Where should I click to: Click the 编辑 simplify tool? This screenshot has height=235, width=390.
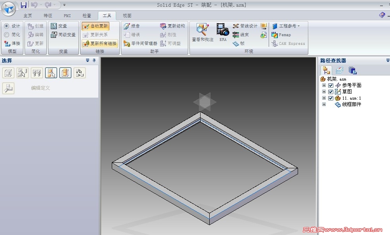pyautogui.click(x=35, y=35)
